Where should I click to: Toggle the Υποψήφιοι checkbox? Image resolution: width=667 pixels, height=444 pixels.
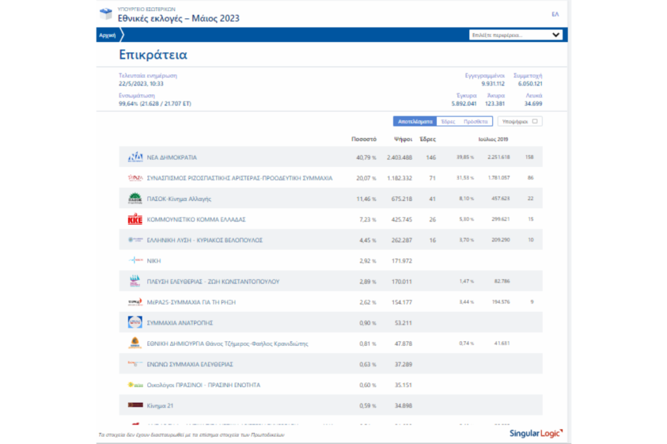(535, 121)
